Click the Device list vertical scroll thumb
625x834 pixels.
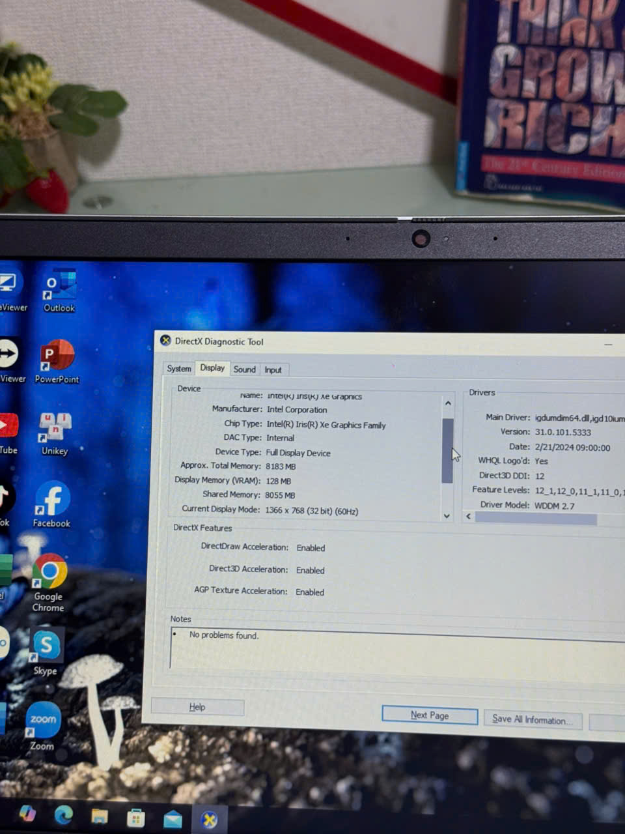pos(447,450)
